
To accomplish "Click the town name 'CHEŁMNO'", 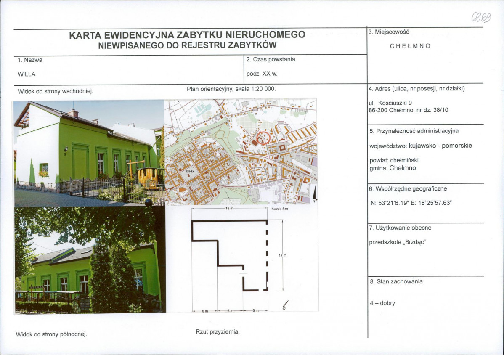I will pyautogui.click(x=410, y=46).
